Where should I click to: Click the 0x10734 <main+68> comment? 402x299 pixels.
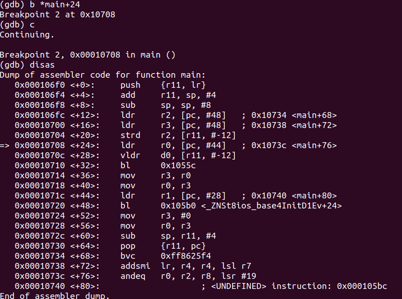pyautogui.click(x=294, y=115)
